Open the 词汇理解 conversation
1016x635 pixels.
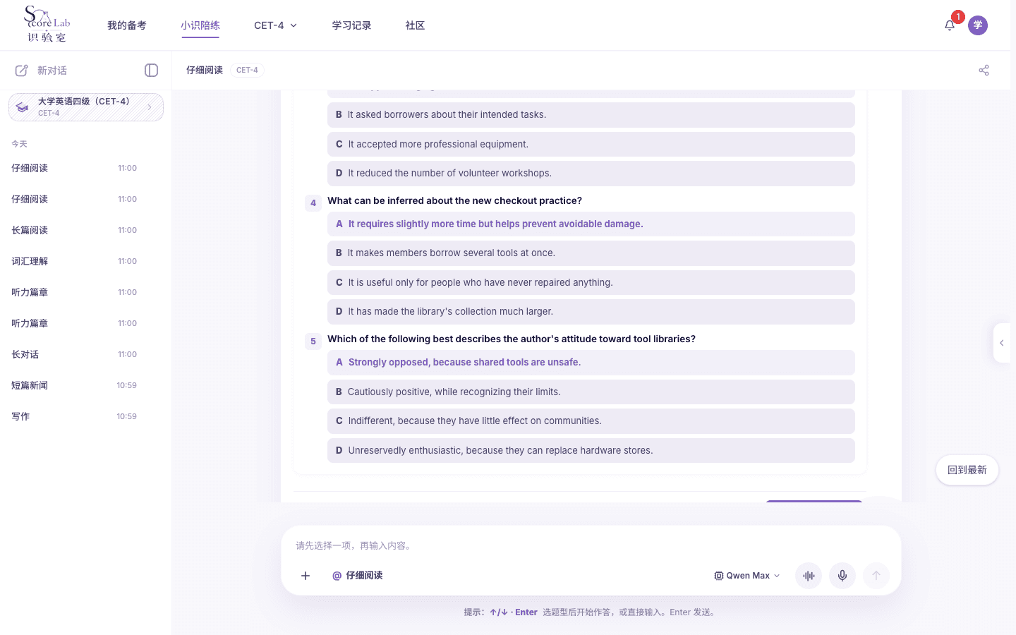coord(74,261)
